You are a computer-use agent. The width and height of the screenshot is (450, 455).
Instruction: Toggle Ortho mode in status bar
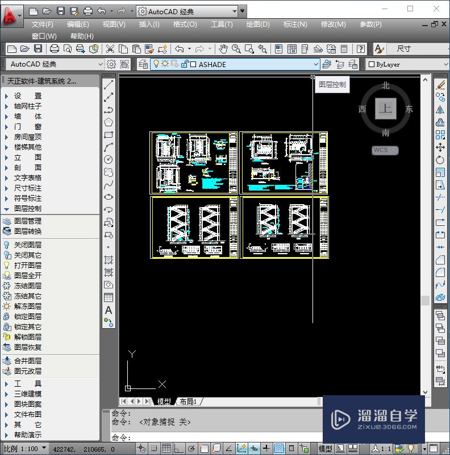178,448
